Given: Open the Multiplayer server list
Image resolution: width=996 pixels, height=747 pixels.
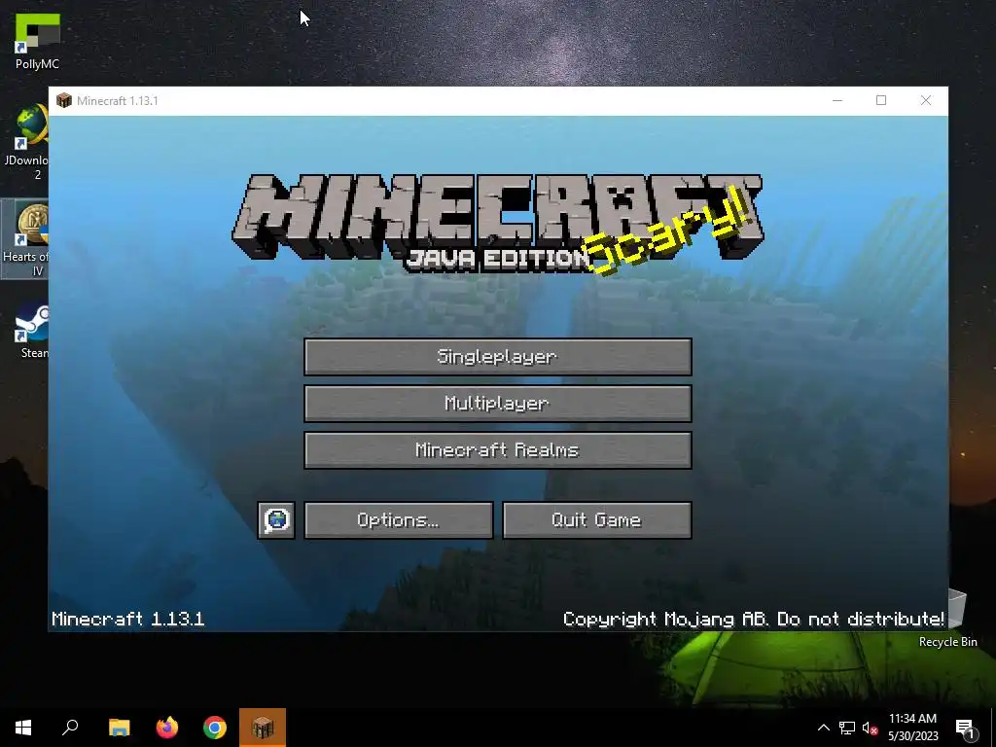Looking at the screenshot, I should [x=497, y=404].
